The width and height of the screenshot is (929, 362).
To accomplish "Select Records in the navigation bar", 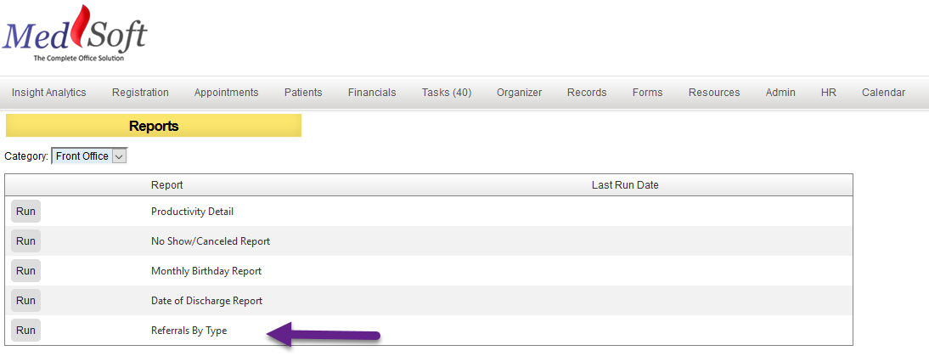I will pos(587,93).
